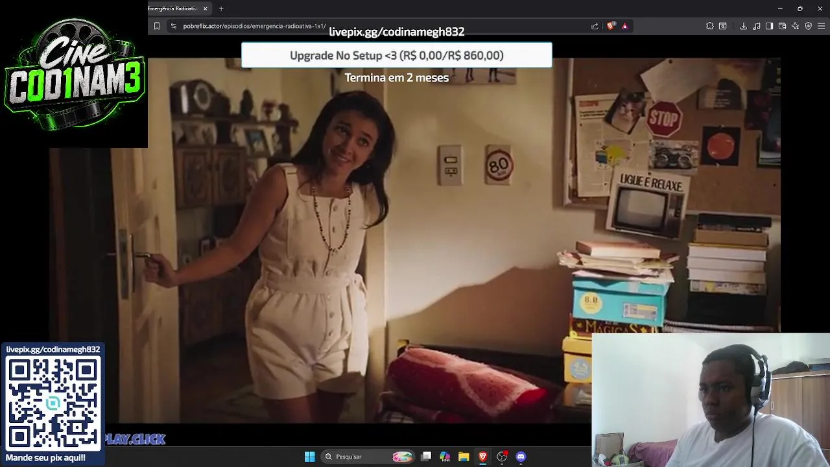Click the 'Termina em 2 meses' text

[x=396, y=77]
